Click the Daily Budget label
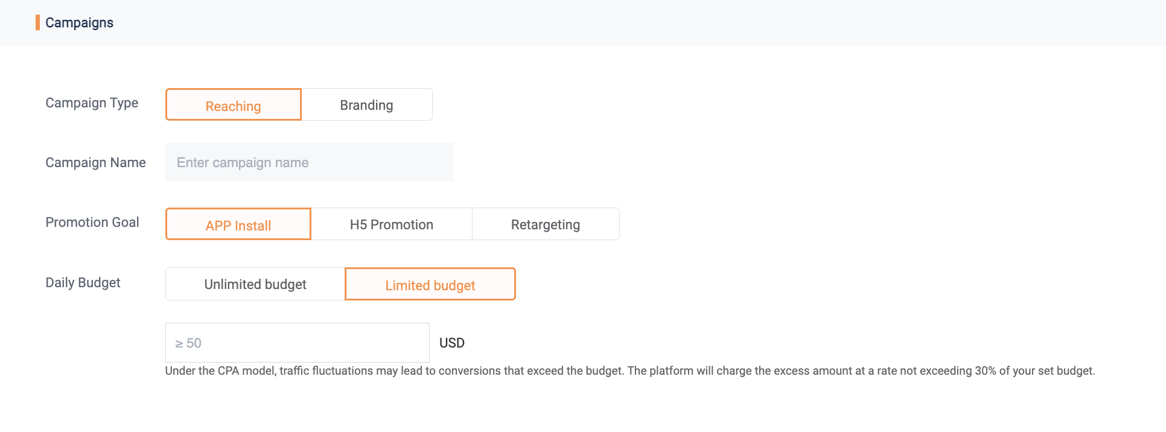Screen dimensions: 1166x432 point(83,283)
